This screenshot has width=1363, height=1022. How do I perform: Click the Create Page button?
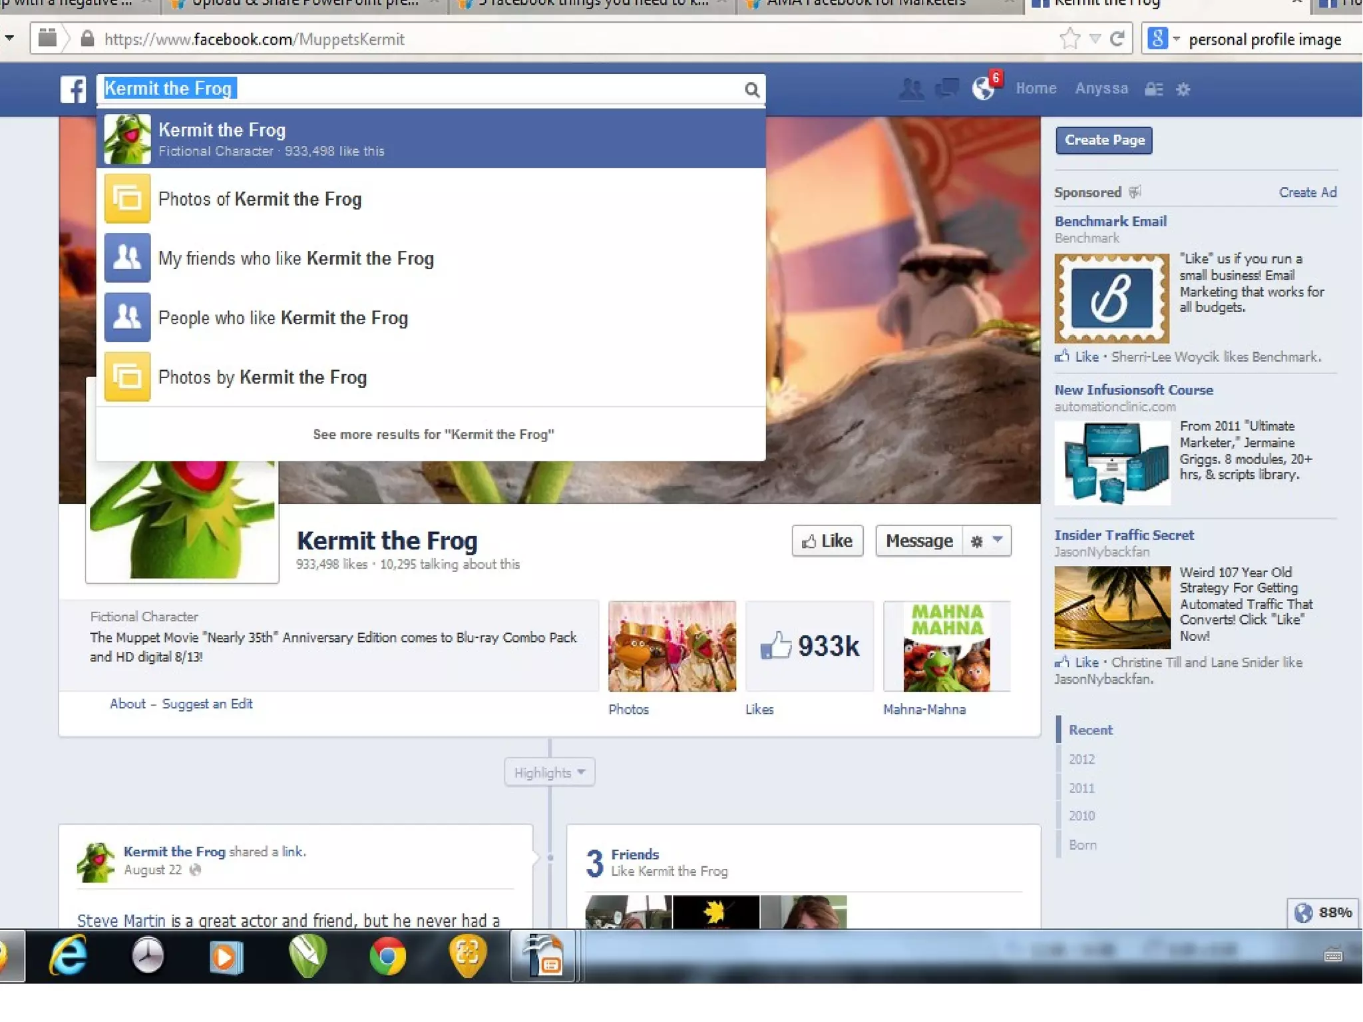[x=1103, y=140]
